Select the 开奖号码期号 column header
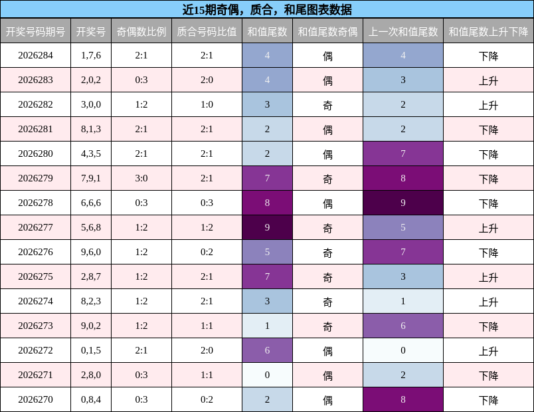This screenshot has width=534, height=412. (x=35, y=31)
